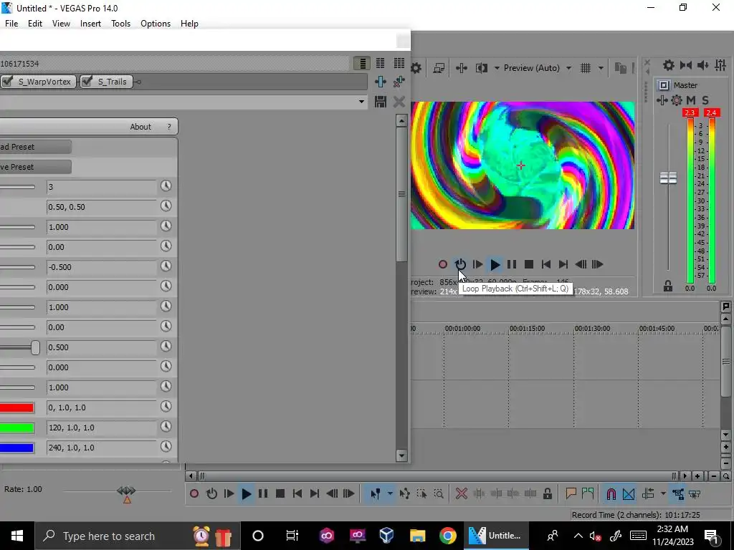
Task: Open the Auto Ripple dropdown arrow
Action: [663, 494]
